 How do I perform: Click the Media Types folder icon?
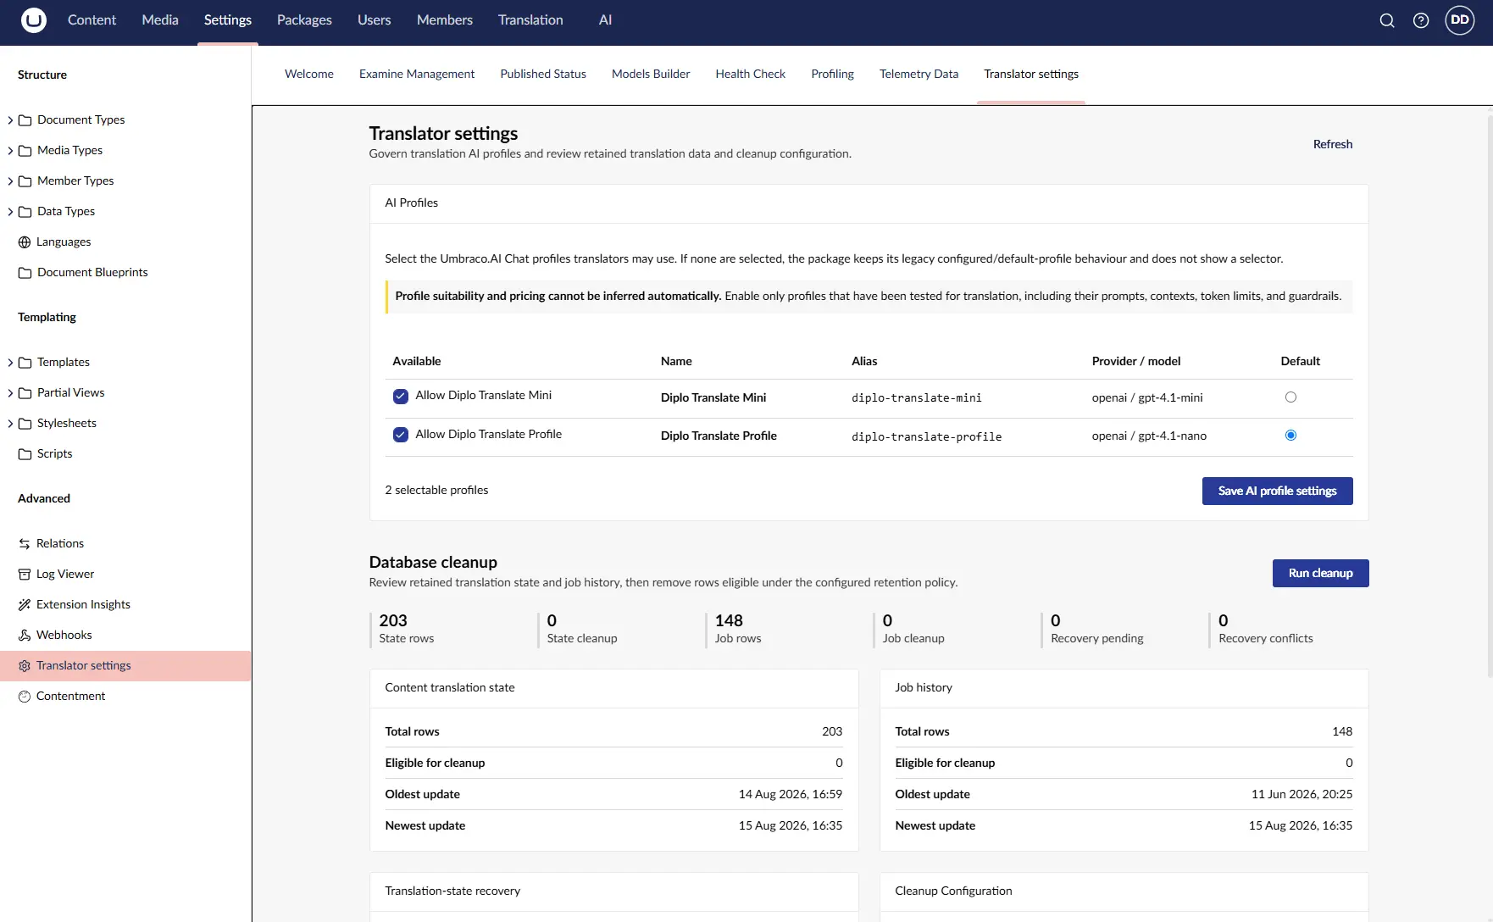pos(25,151)
